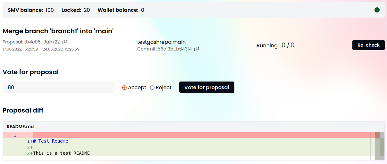
Task: Click the Wallet balance value 0
Action: 143,10
